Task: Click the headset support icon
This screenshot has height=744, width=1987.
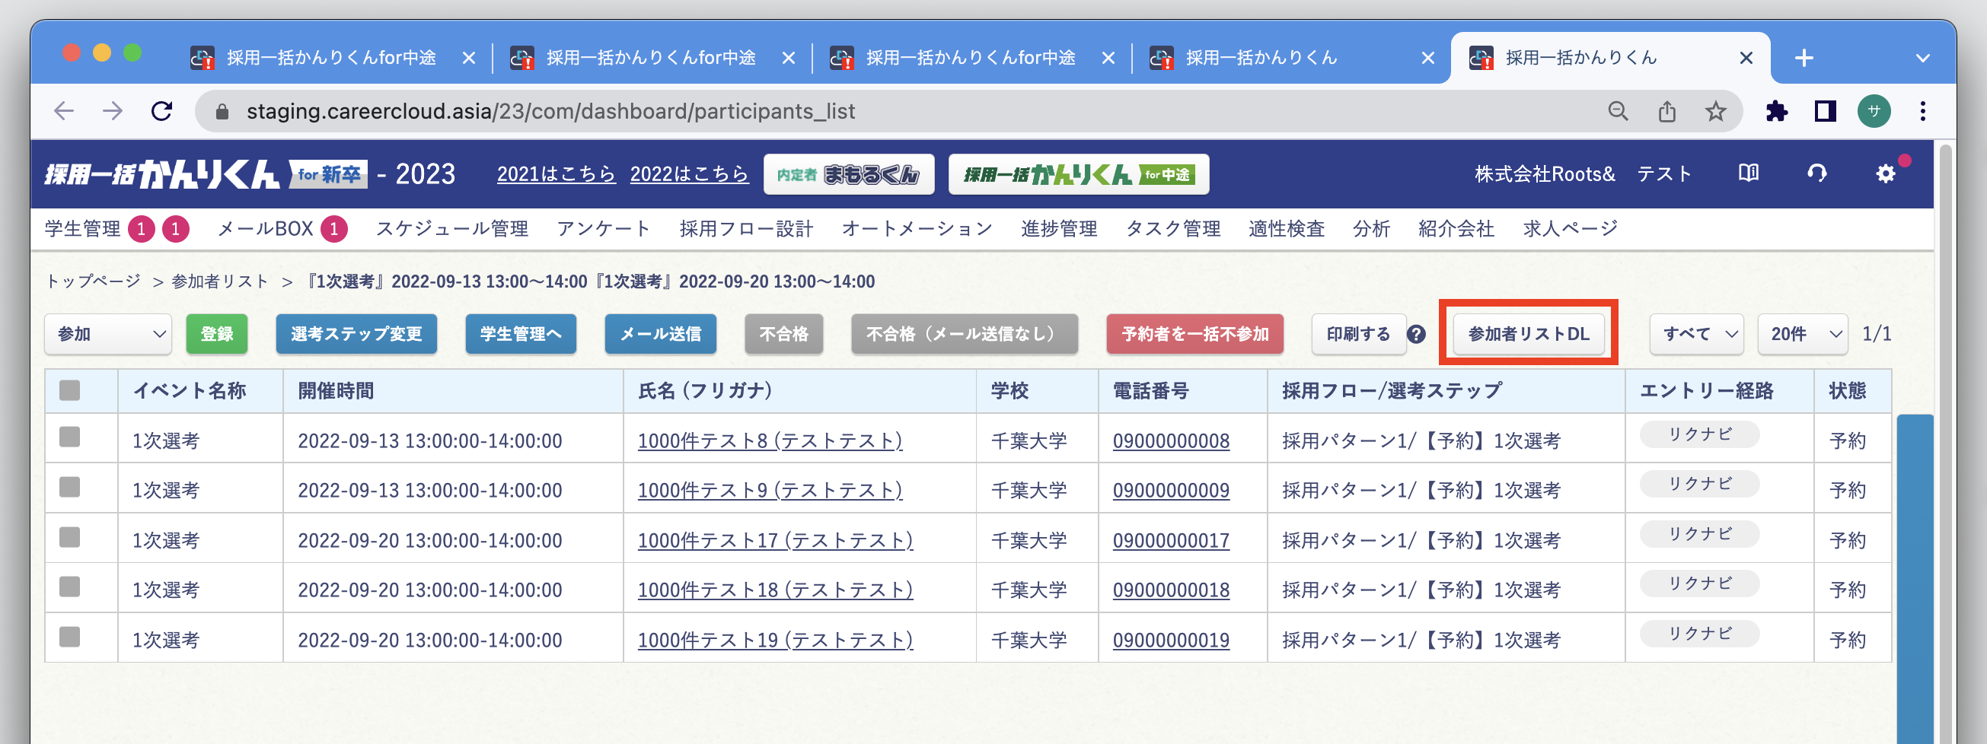Action: coord(1817,173)
